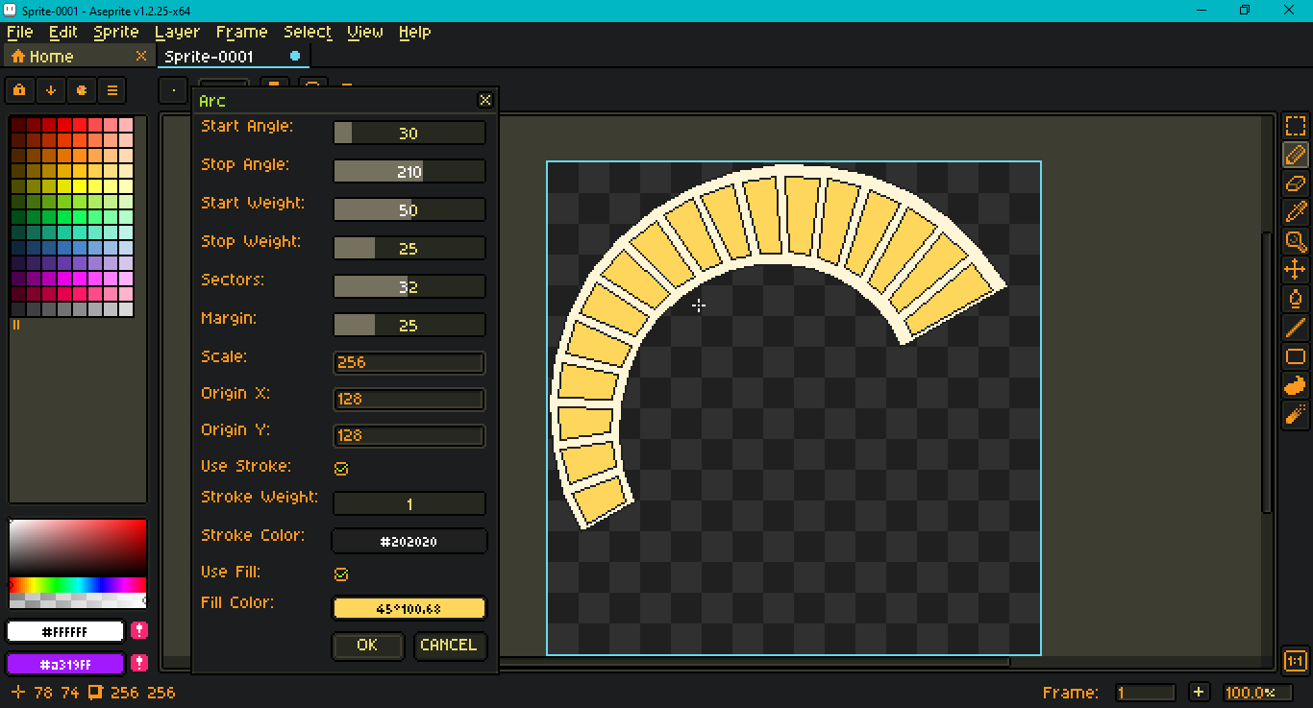Open the Layer menu
Viewport: 1313px width, 708px height.
point(177,32)
